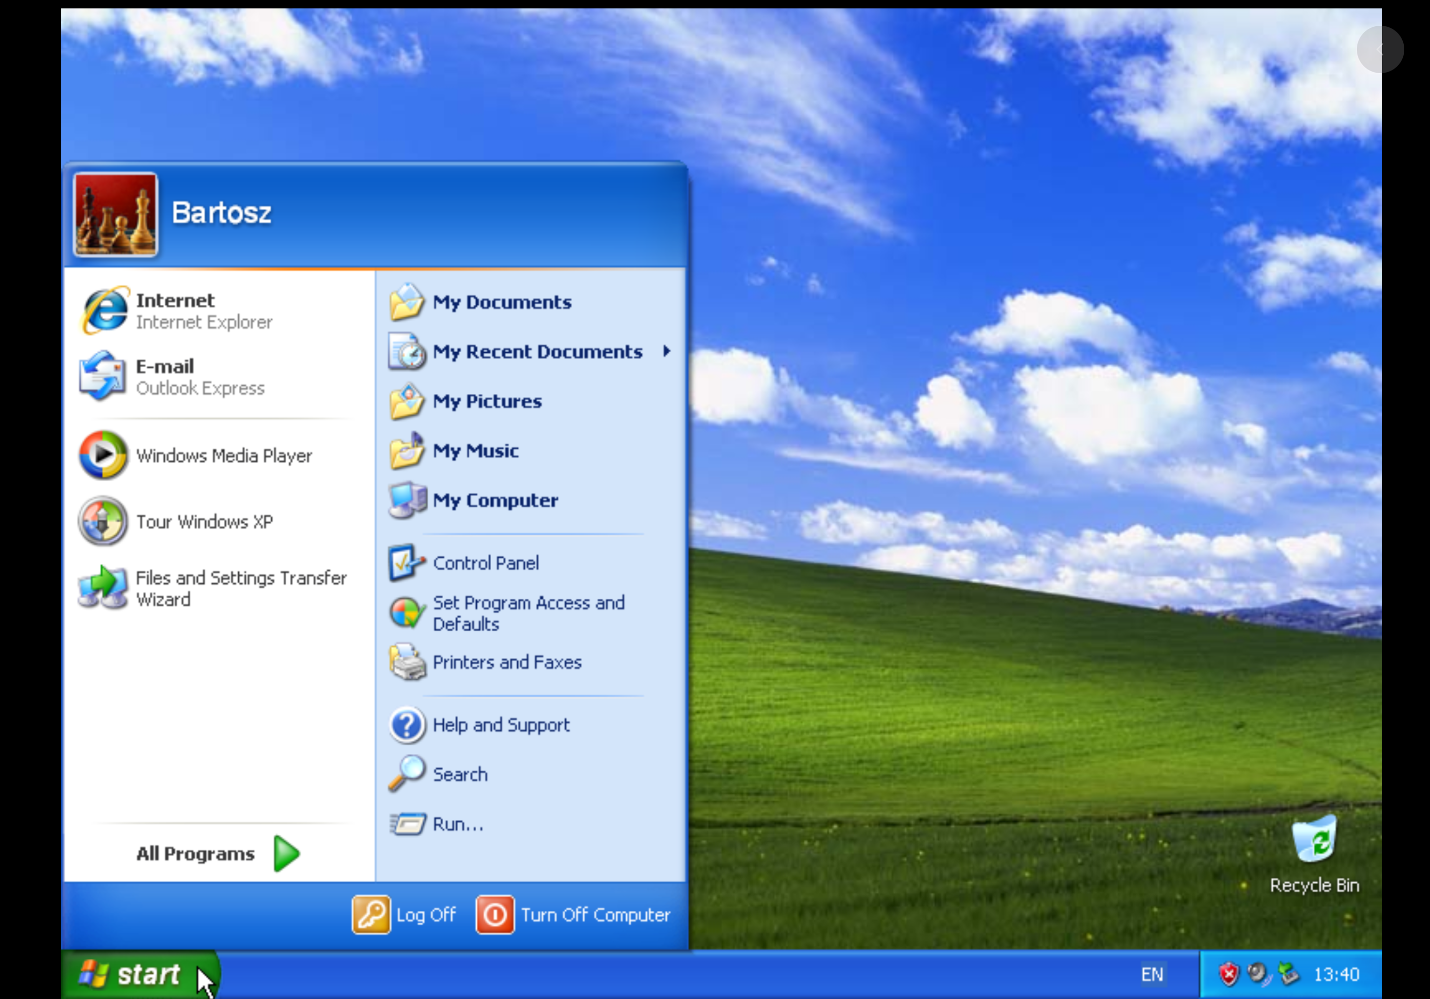Click the Safely Remove Hardware tray icon
The image size is (1430, 999).
(1287, 974)
